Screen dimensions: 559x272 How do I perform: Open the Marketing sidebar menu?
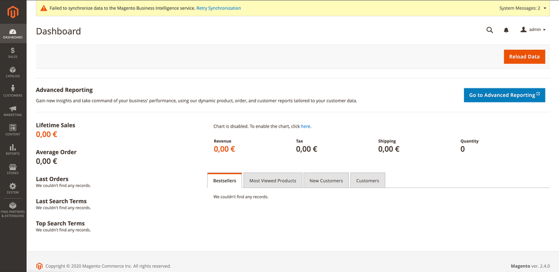12,111
